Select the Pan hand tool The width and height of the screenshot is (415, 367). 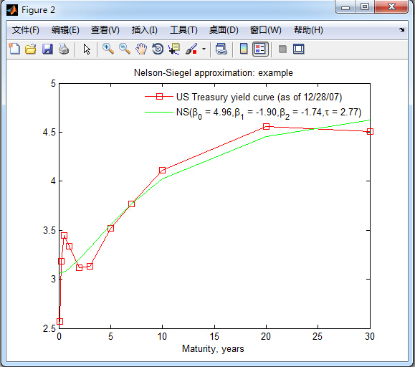coord(141,49)
